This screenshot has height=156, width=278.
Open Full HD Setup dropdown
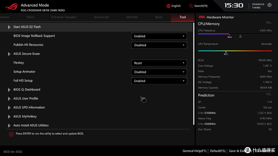pyautogui.click(x=159, y=81)
